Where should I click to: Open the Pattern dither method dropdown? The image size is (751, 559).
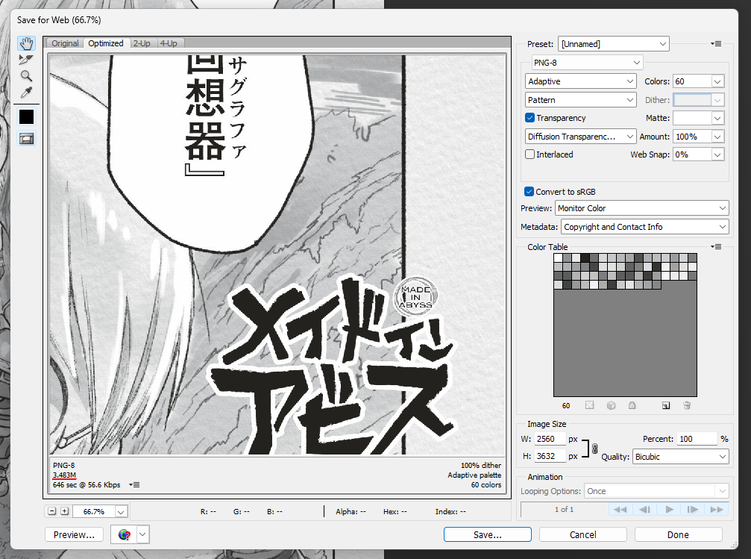[x=580, y=100]
